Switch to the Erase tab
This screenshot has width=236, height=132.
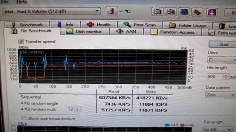coord(224,26)
